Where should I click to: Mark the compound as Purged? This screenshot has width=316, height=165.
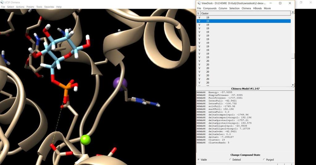268,159
